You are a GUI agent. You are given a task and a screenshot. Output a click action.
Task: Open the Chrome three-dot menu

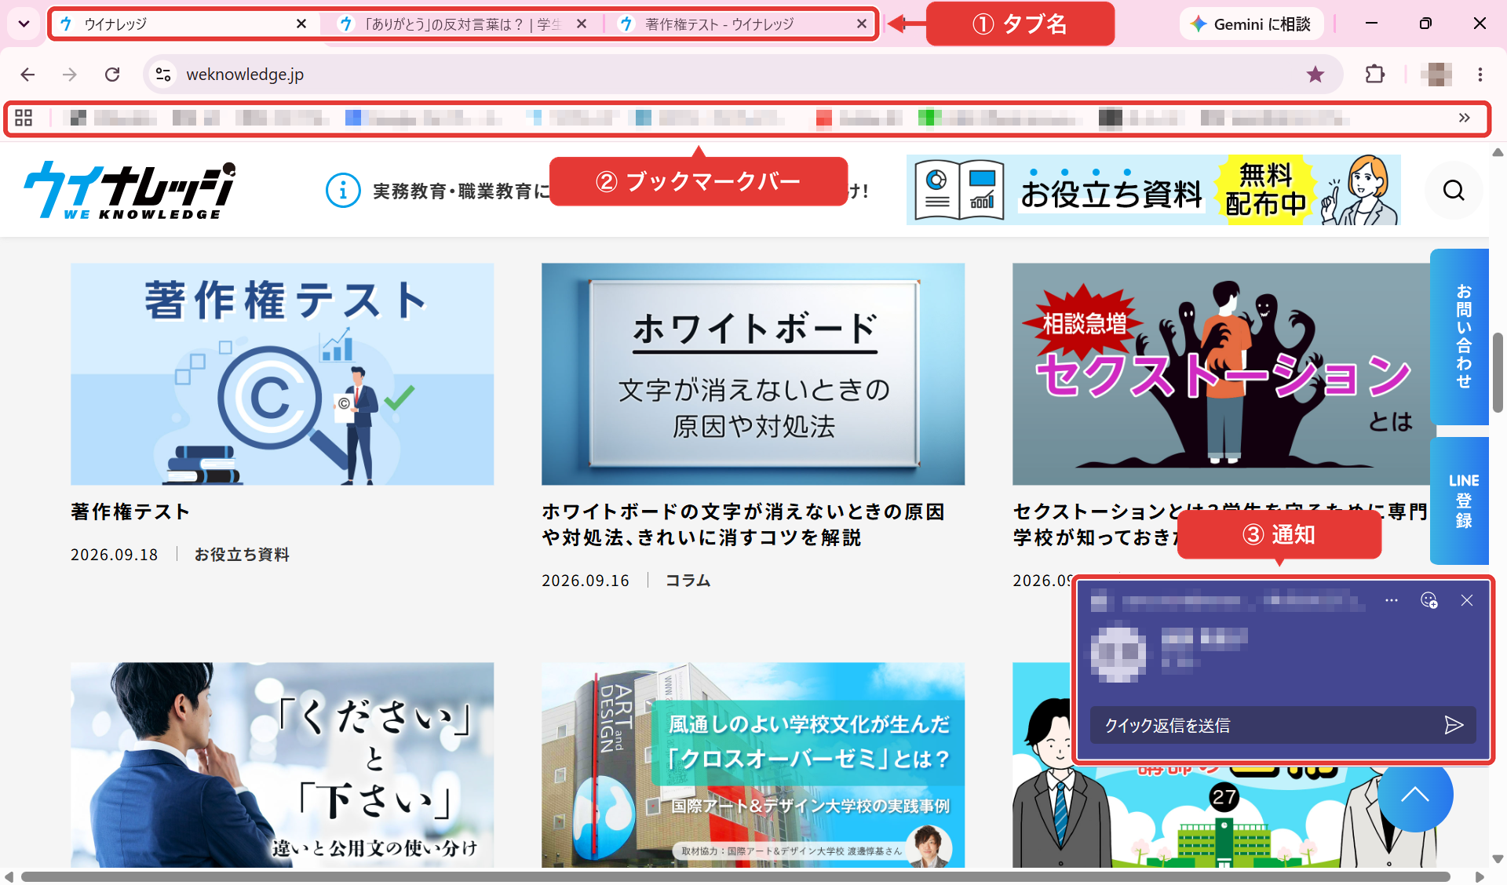coord(1480,75)
